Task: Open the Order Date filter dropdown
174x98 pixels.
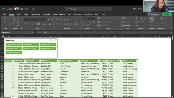Action: (25, 61)
